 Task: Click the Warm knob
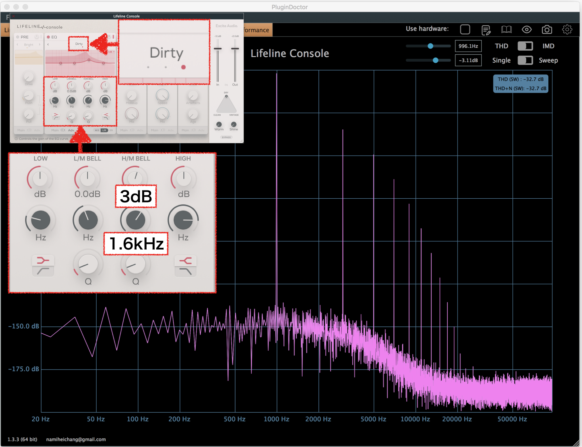[x=219, y=124]
